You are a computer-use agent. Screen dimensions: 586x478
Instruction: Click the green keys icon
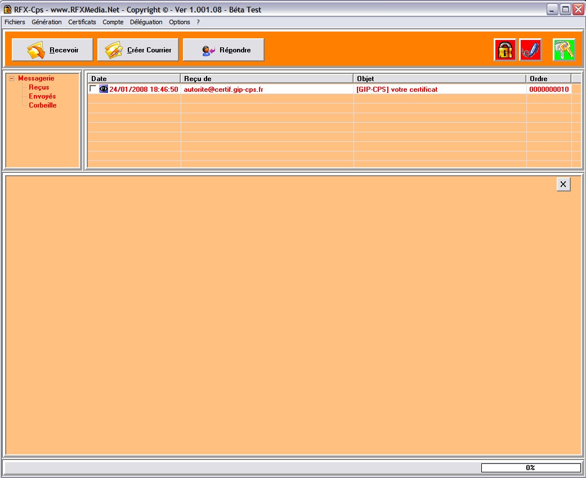click(x=563, y=50)
